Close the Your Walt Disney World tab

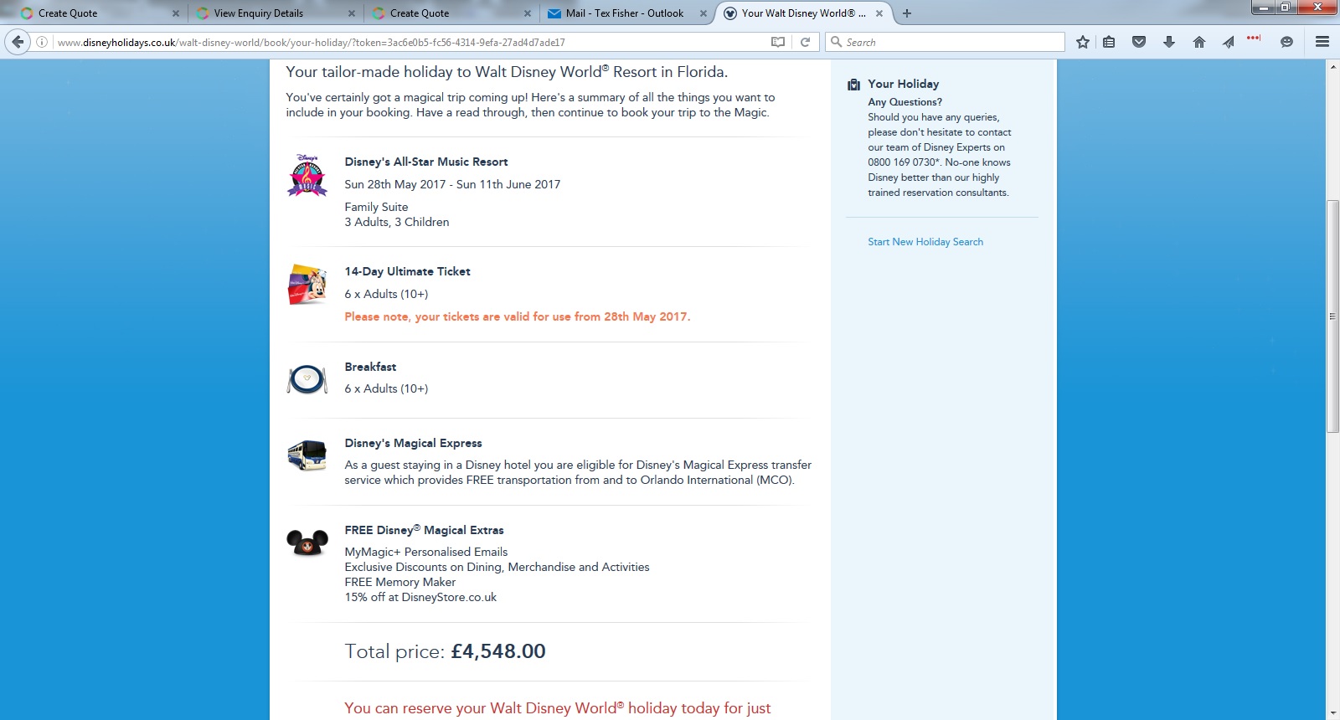879,13
